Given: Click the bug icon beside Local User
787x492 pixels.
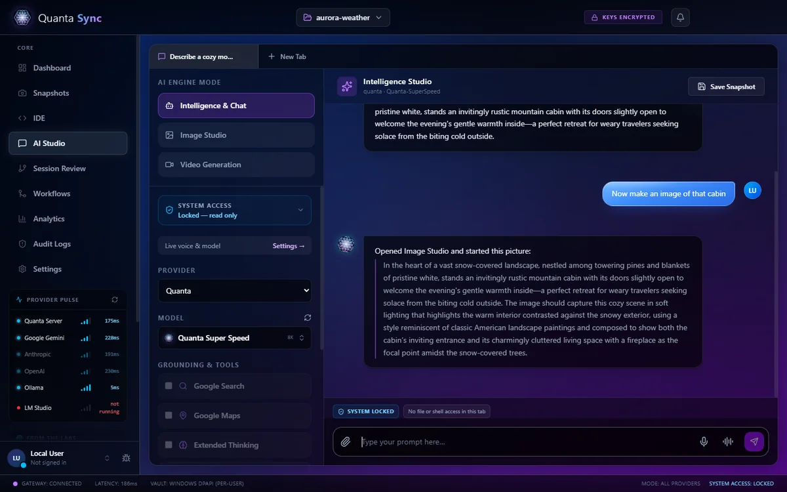Looking at the screenshot, I should (126, 458).
